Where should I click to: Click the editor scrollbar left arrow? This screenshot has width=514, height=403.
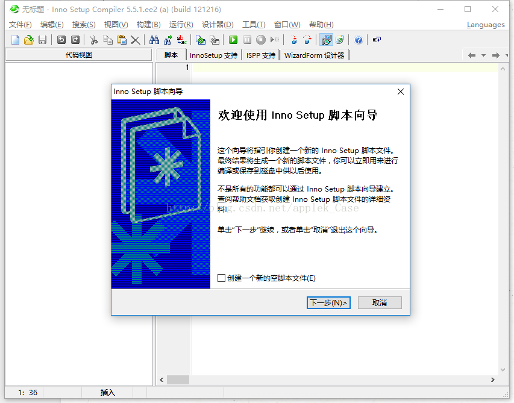[161, 380]
